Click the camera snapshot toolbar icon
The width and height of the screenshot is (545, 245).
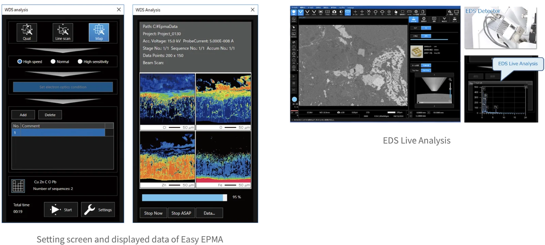tap(334, 12)
